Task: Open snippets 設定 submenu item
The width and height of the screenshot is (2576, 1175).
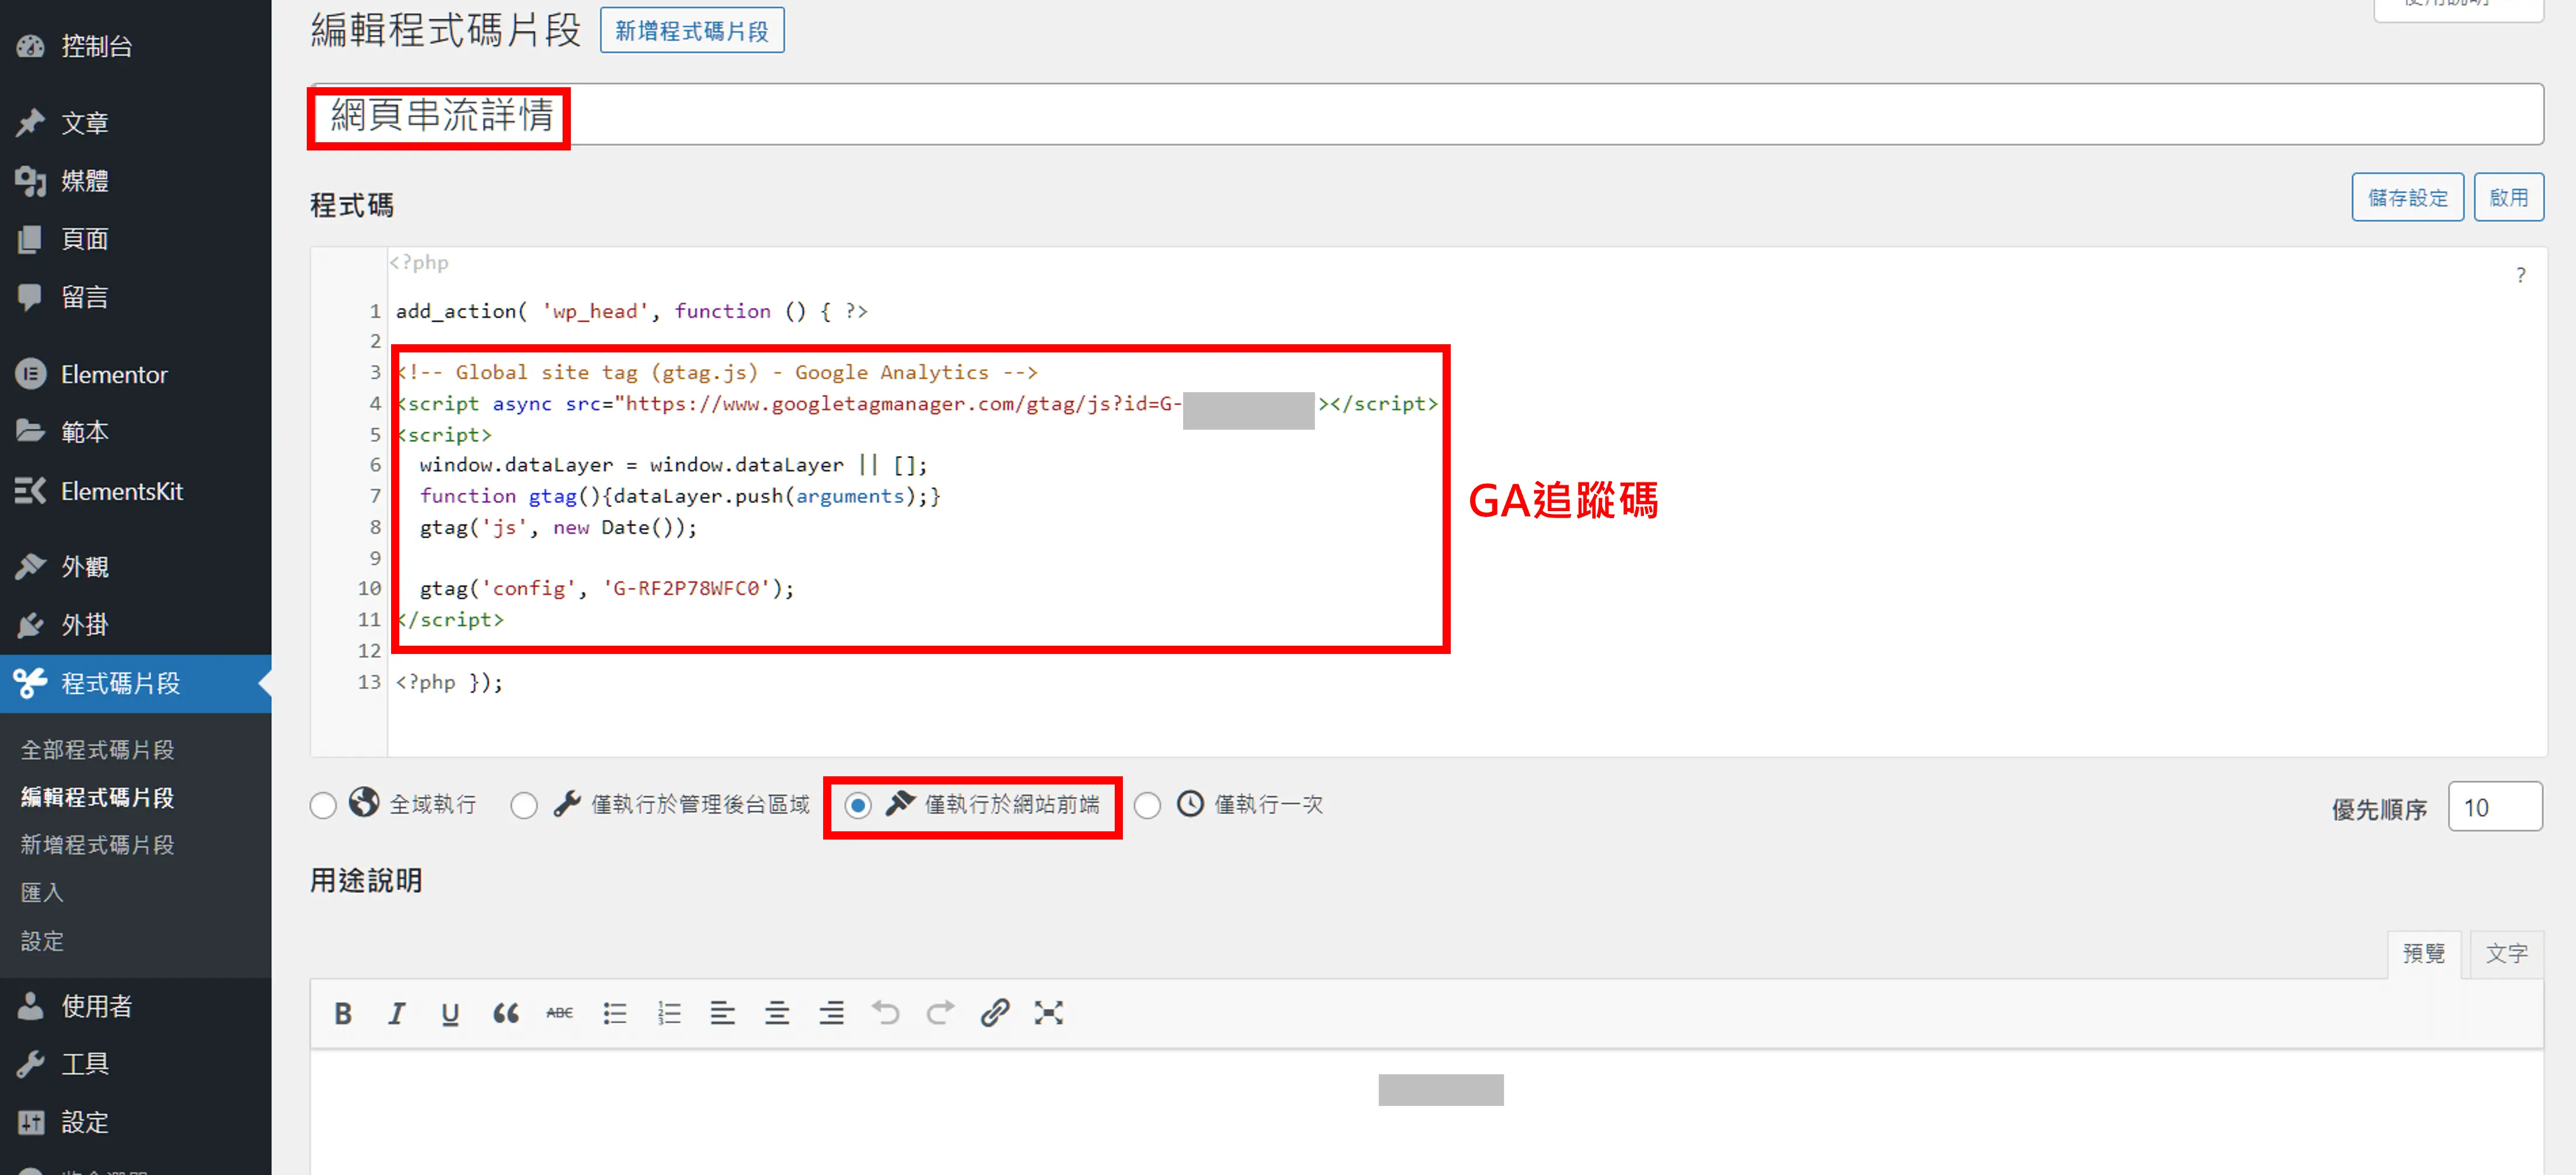Action: [42, 941]
